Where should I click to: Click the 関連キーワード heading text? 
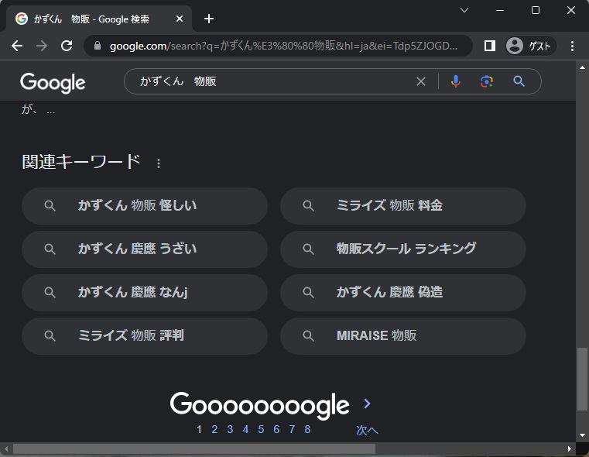click(81, 162)
